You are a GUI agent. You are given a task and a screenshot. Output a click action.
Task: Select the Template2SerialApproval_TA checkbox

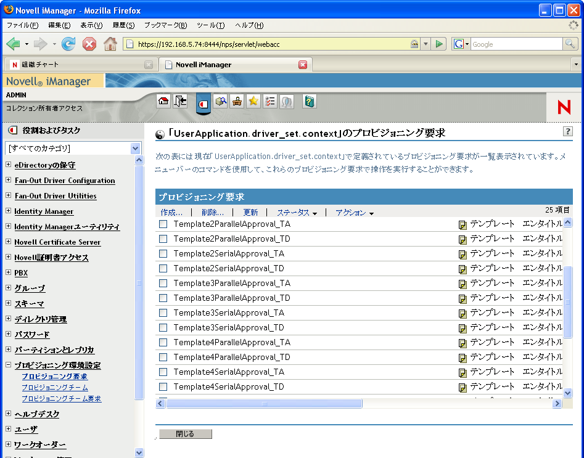coord(163,253)
